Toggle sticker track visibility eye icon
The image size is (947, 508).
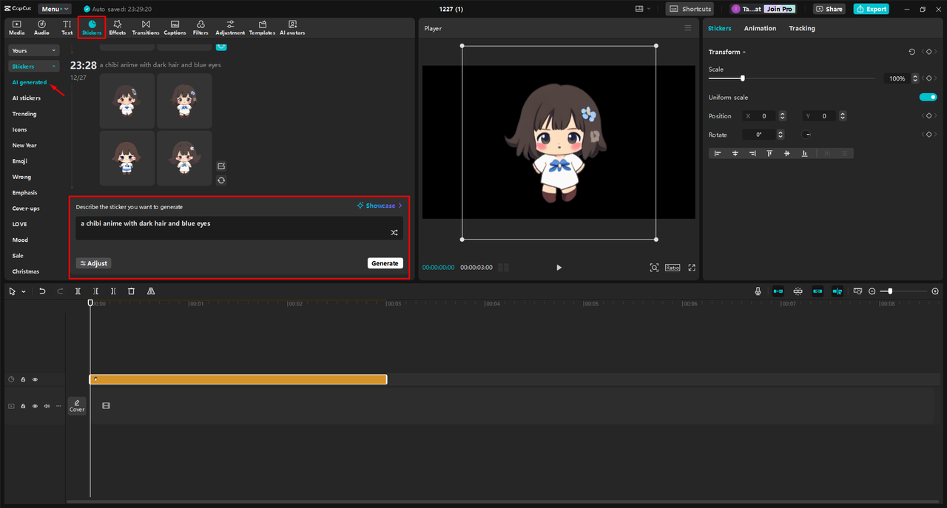click(35, 379)
